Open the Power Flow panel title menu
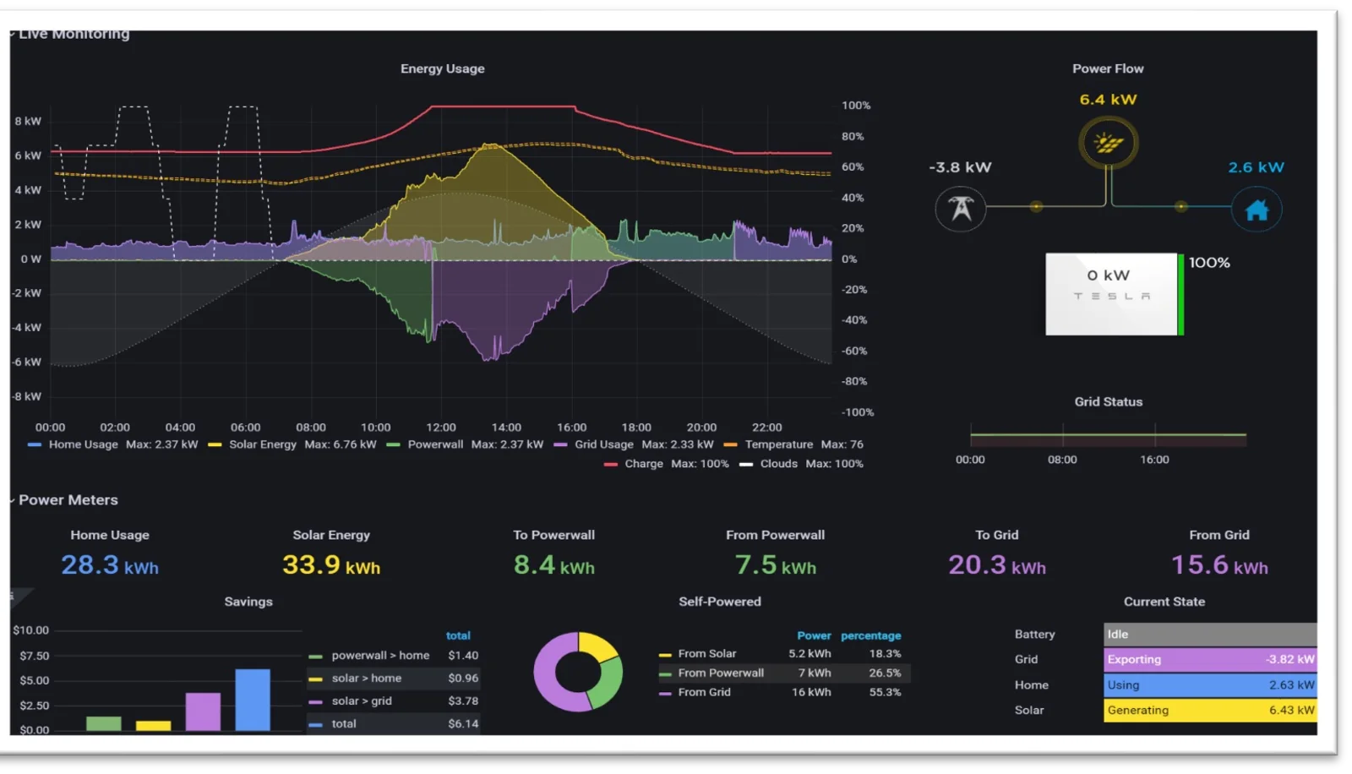 pyautogui.click(x=1108, y=68)
